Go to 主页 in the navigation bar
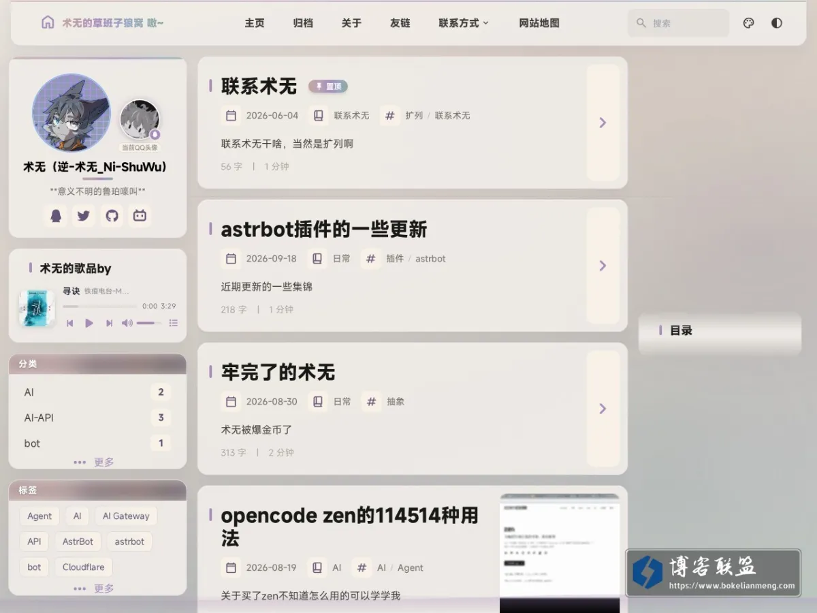The height and width of the screenshot is (613, 817). (x=255, y=23)
